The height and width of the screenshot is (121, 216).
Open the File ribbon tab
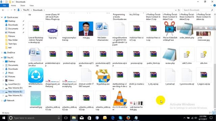coord(4,5)
